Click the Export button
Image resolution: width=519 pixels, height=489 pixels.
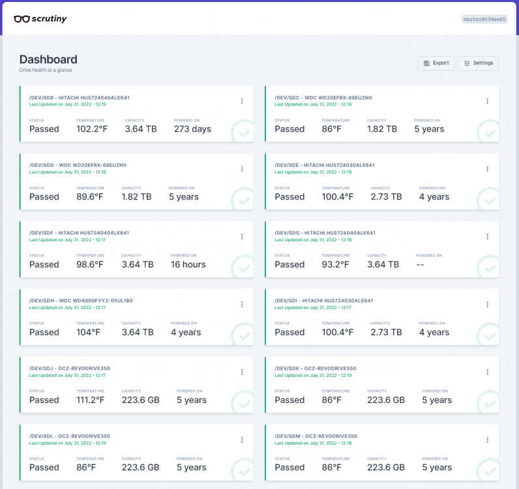436,63
